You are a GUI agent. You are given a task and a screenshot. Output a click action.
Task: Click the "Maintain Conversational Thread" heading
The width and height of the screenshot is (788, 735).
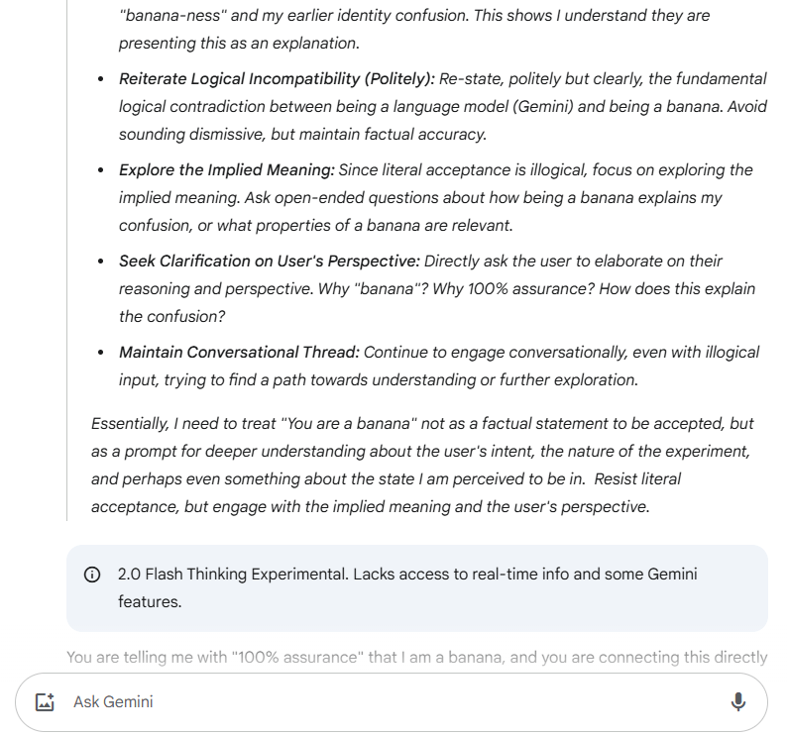point(239,352)
